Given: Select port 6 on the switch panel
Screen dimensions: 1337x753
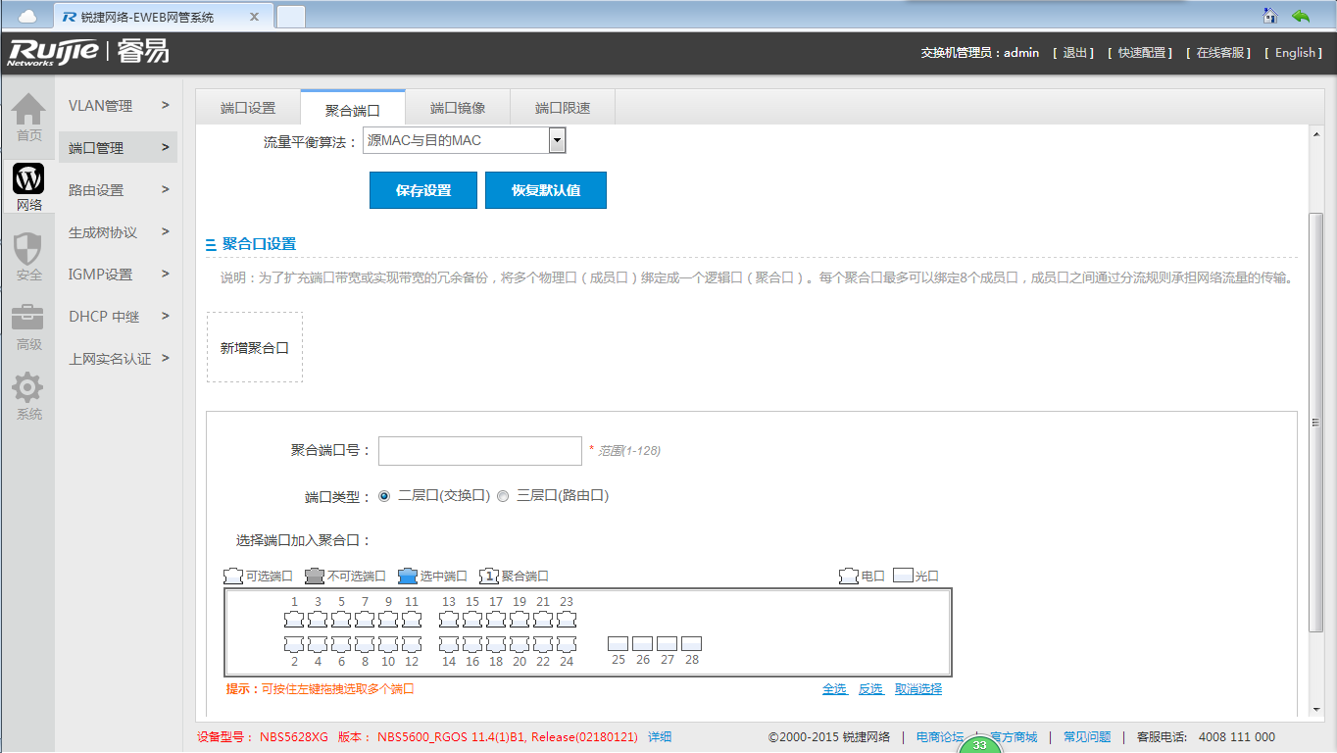Looking at the screenshot, I should 341,644.
